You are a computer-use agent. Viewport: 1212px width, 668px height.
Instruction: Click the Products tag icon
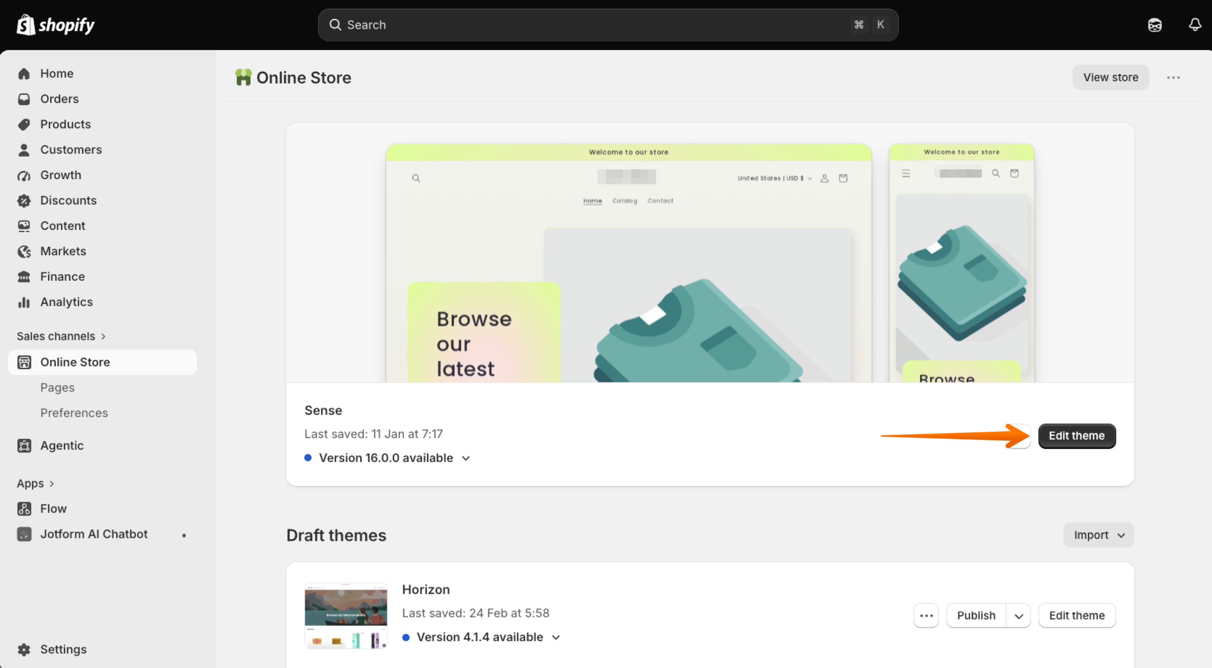(x=24, y=124)
